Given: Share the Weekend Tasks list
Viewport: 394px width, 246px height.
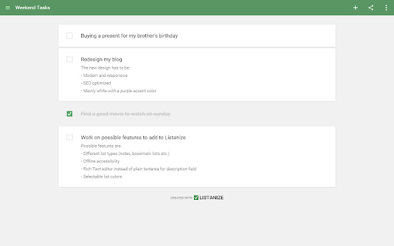Looking at the screenshot, I should click(371, 8).
